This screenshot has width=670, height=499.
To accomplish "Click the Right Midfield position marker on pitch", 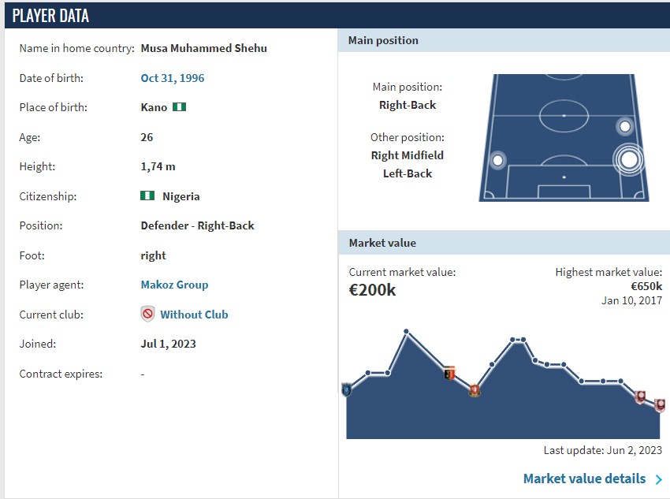I will (x=625, y=126).
